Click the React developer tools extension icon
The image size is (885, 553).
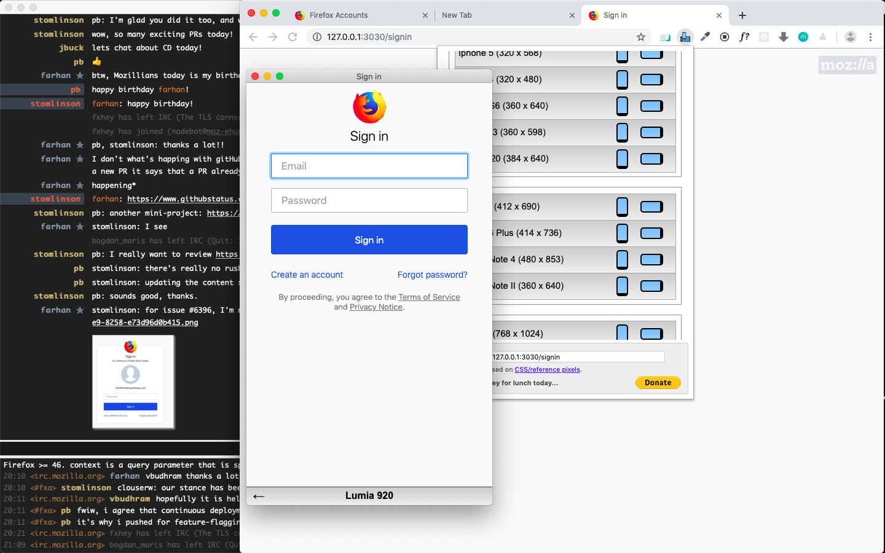[x=764, y=37]
